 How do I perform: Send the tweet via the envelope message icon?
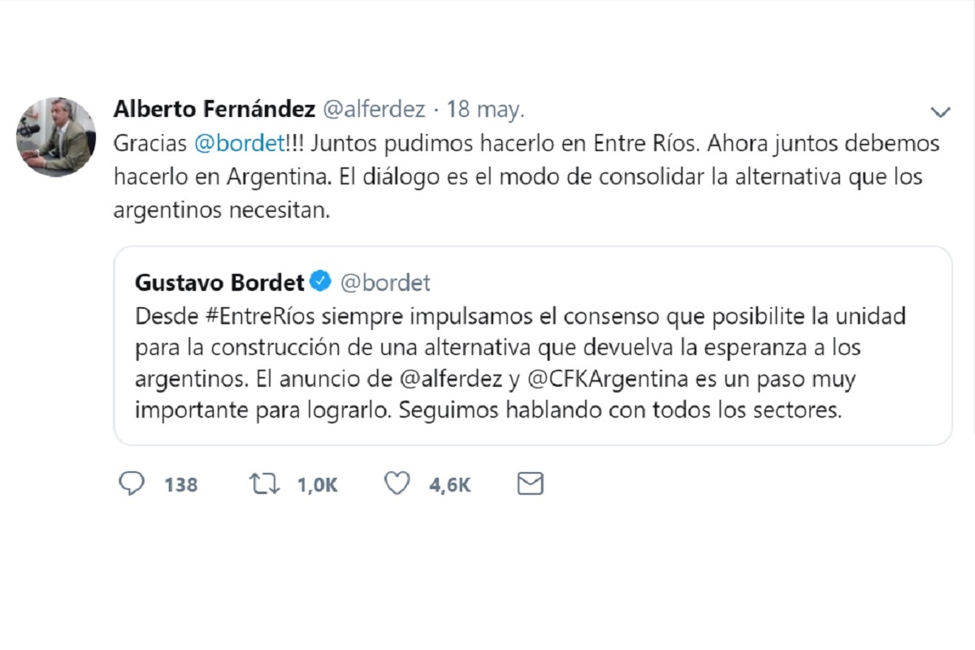(530, 484)
